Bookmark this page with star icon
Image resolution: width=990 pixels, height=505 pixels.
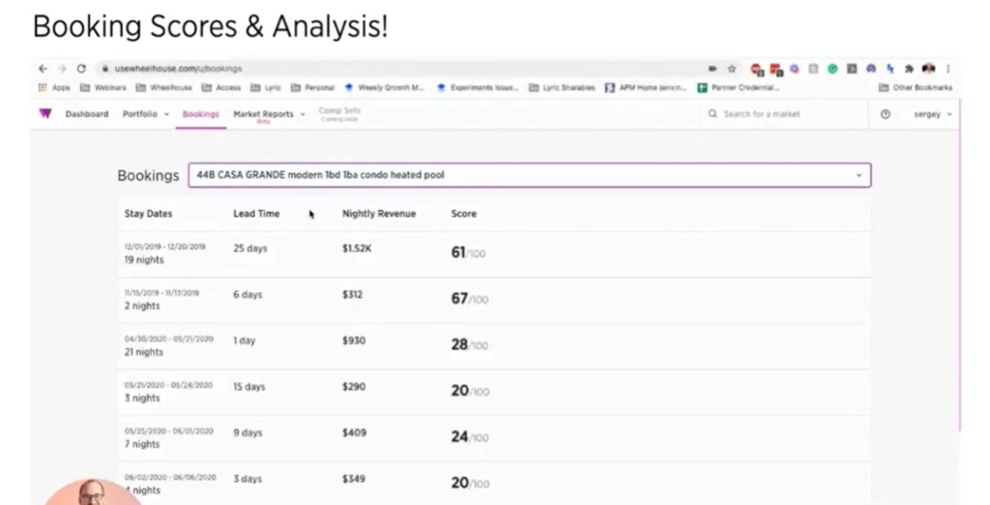732,69
